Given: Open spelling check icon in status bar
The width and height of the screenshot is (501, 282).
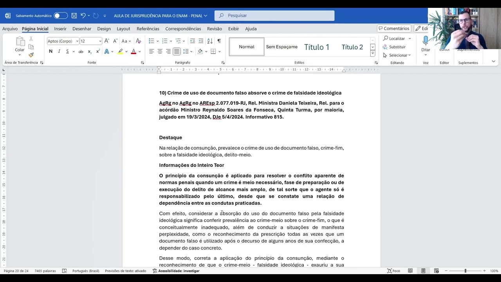Looking at the screenshot, I should 64,271.
